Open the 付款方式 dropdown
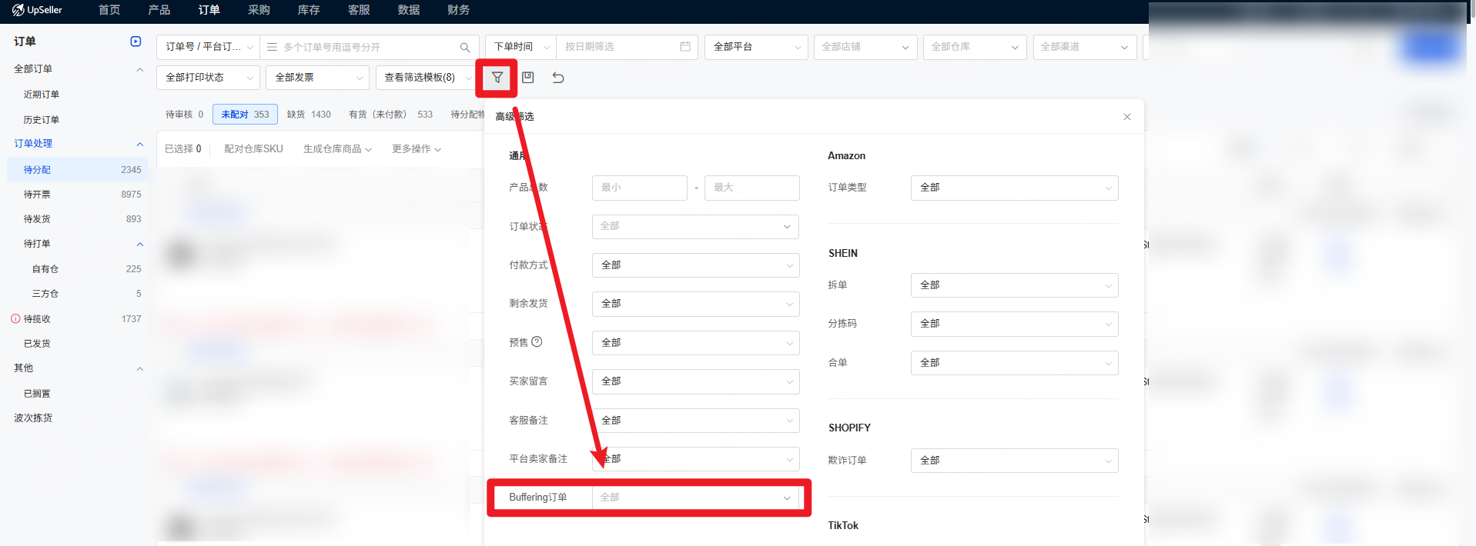This screenshot has width=1476, height=546. [x=695, y=265]
